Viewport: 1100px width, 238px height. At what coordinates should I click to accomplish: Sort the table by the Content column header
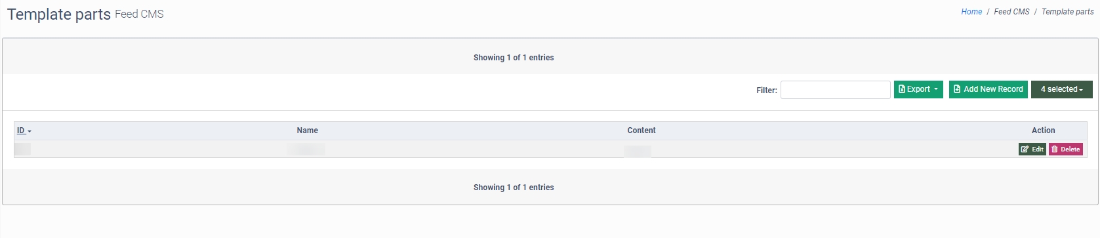coord(641,130)
